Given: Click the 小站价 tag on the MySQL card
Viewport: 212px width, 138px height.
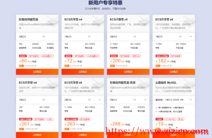Looking at the screenshot, I should coord(160,119).
